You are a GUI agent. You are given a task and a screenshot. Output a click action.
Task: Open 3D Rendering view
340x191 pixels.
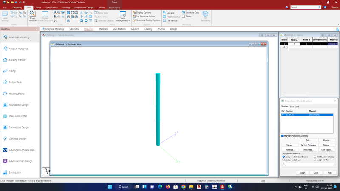pyautogui.click(x=205, y=16)
